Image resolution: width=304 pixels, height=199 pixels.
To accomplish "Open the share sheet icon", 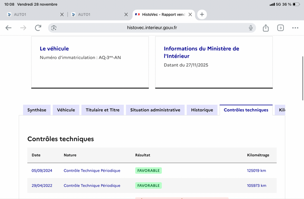I will pos(266,28).
